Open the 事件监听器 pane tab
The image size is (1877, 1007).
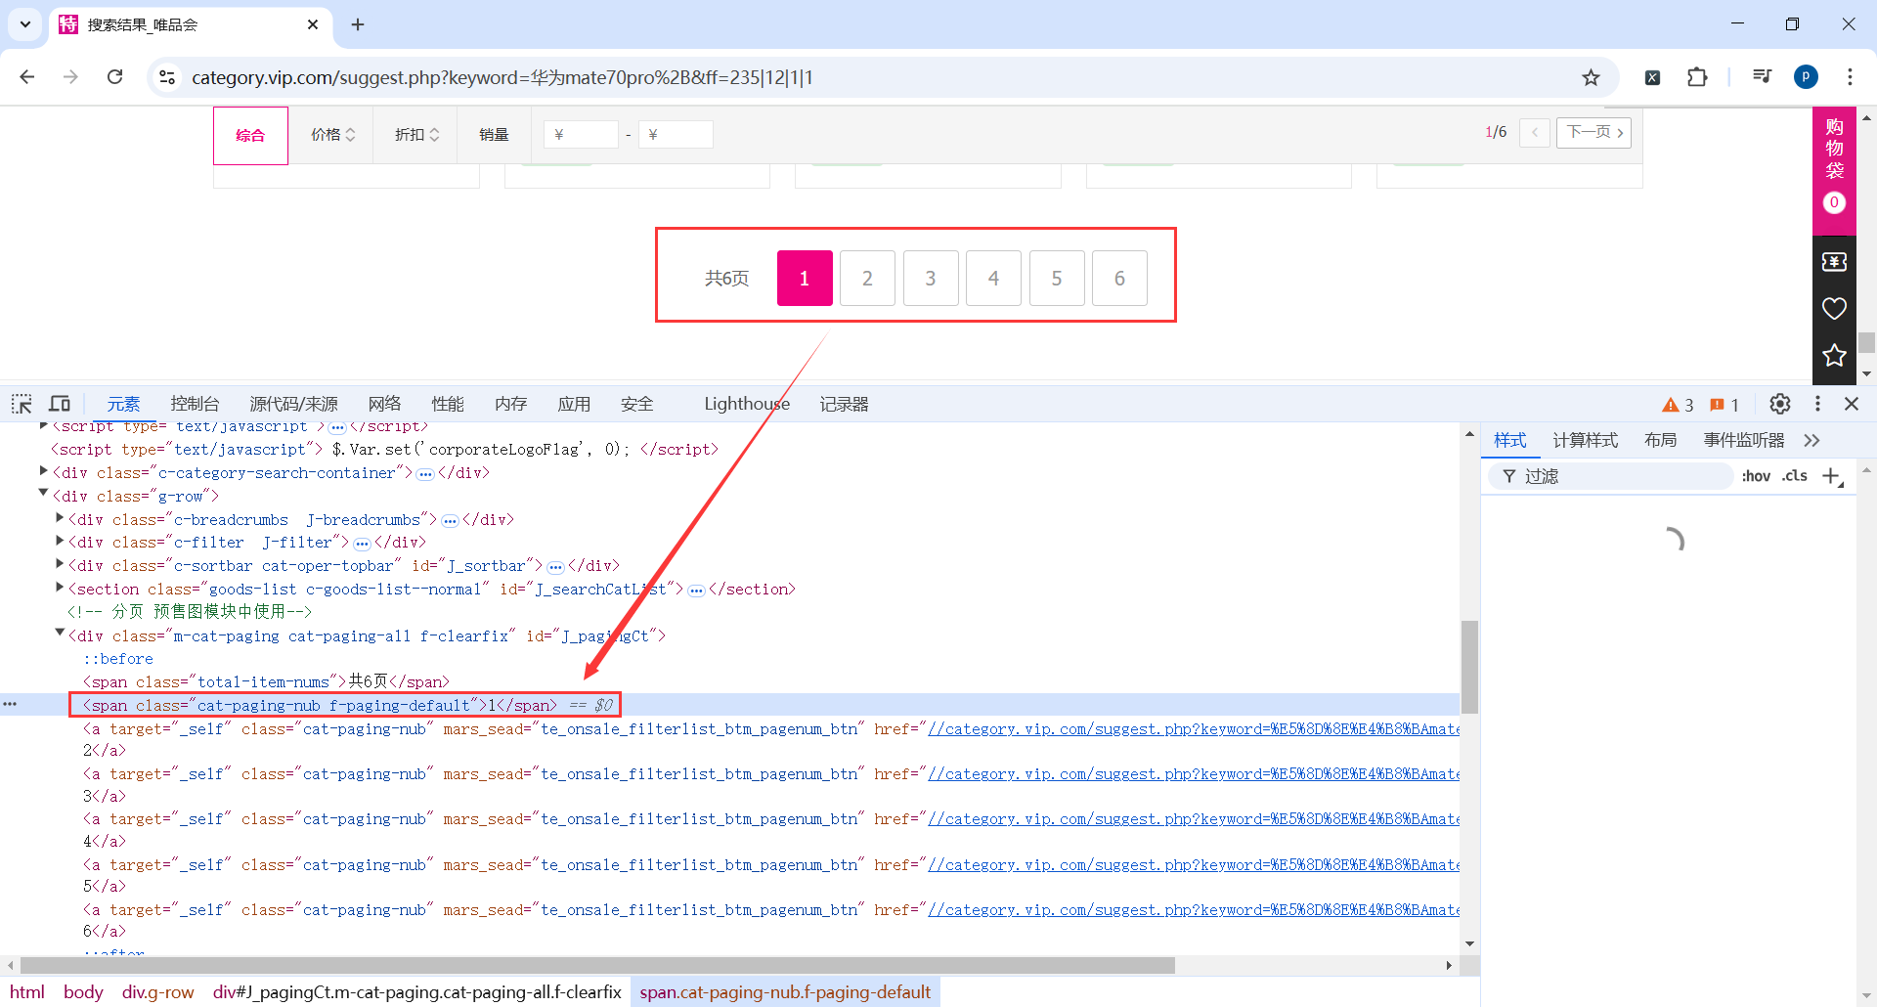[x=1744, y=441]
